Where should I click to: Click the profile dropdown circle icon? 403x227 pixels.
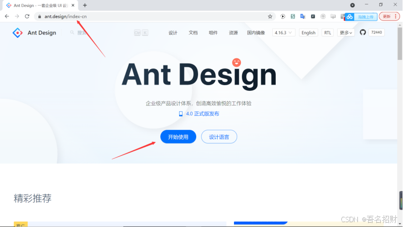click(x=353, y=5)
